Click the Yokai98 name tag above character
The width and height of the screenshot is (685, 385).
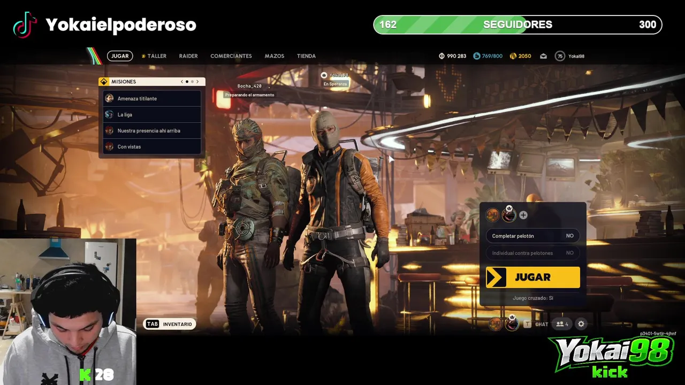point(338,75)
